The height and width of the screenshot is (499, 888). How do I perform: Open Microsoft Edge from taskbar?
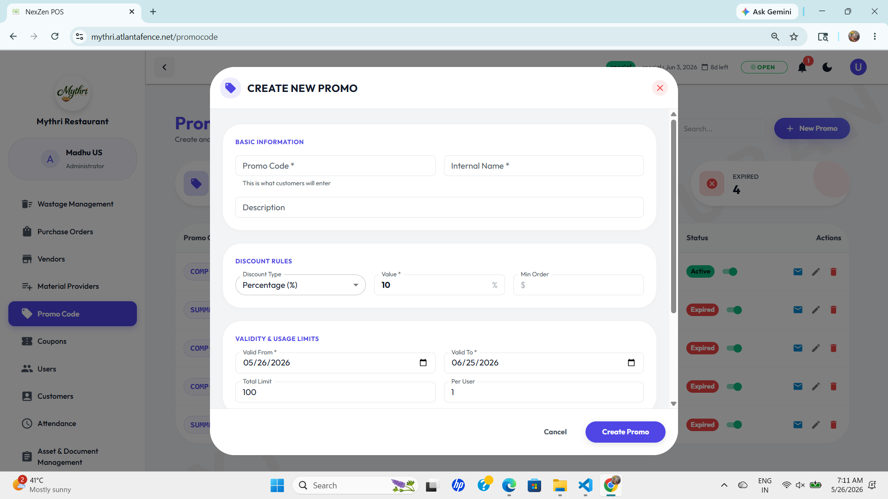pos(509,485)
